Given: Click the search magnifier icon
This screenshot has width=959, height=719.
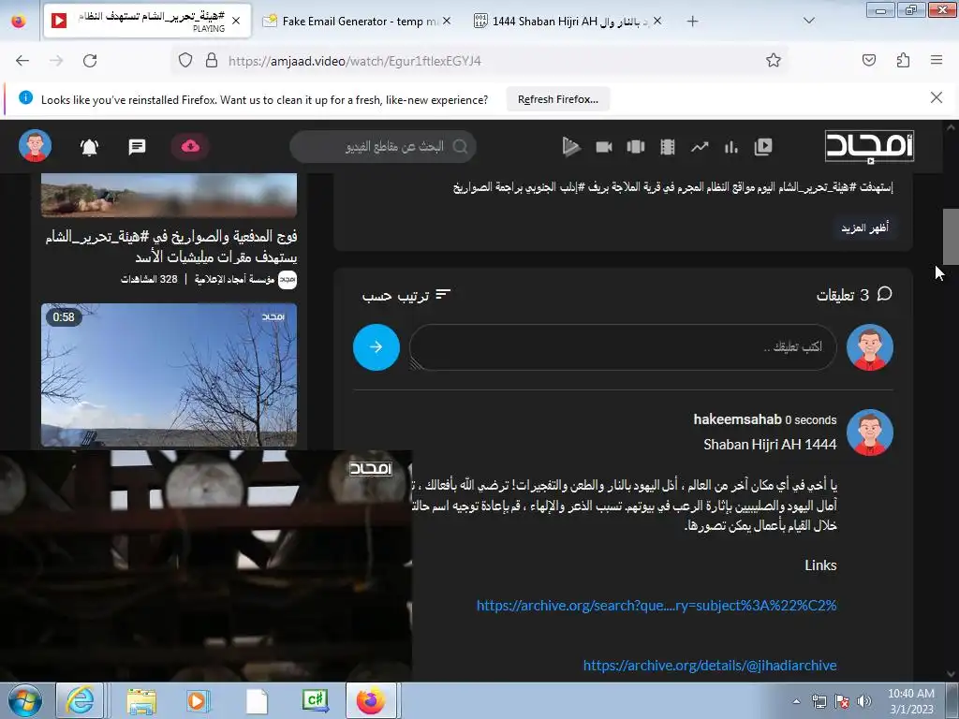Looking at the screenshot, I should click(x=460, y=147).
